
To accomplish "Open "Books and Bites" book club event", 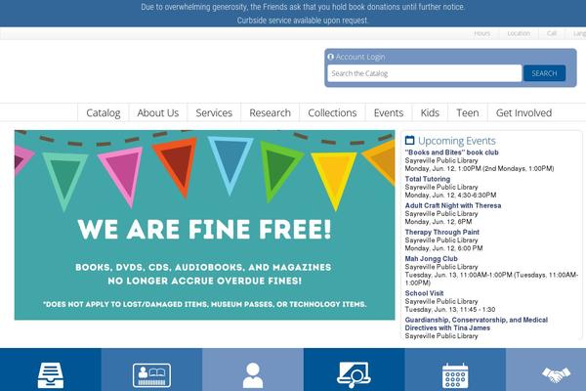I will tap(451, 152).
